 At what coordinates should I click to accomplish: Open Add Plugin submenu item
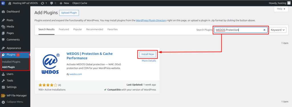point(8,67)
